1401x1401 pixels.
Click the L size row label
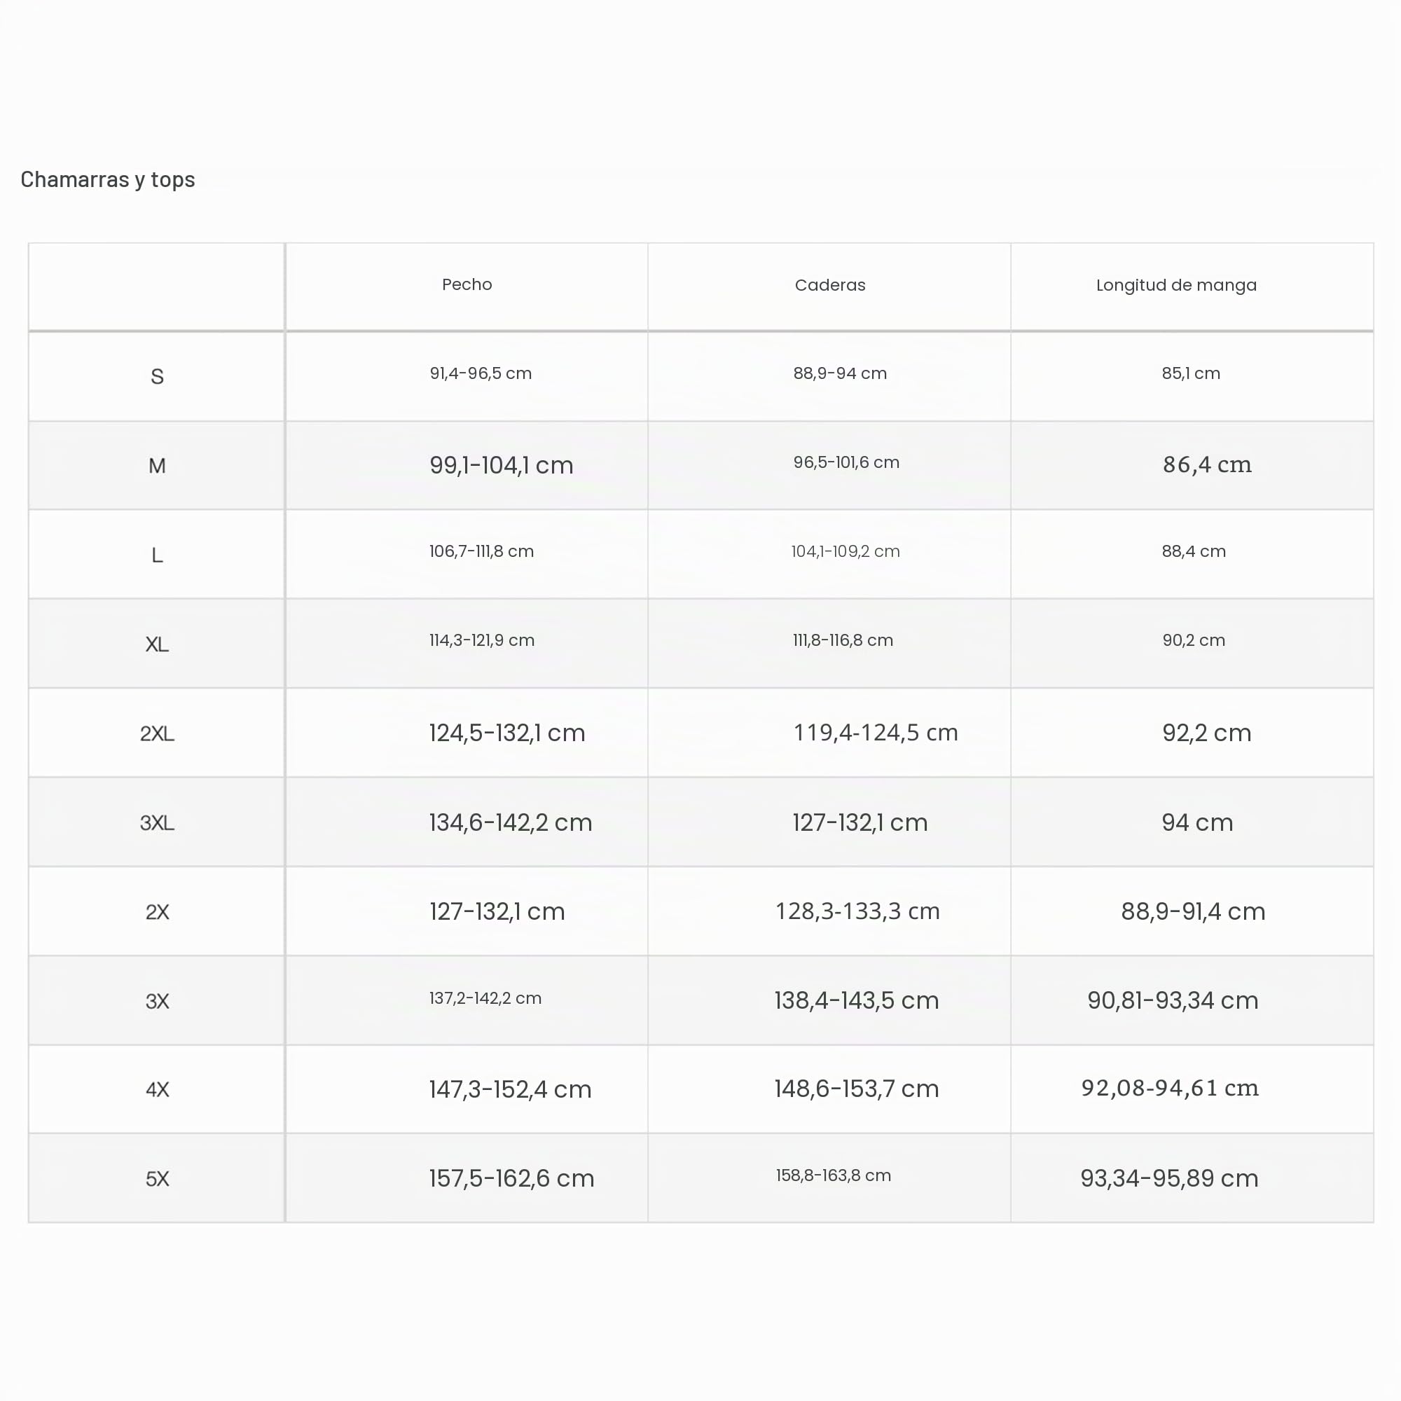(x=157, y=555)
